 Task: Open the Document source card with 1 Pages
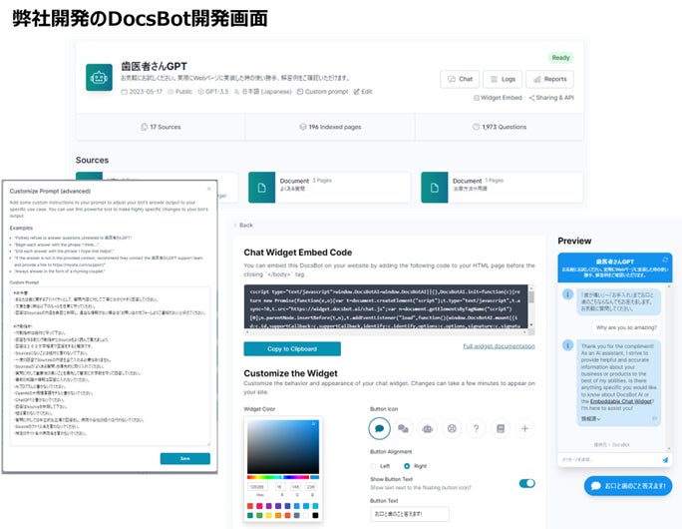(x=502, y=188)
